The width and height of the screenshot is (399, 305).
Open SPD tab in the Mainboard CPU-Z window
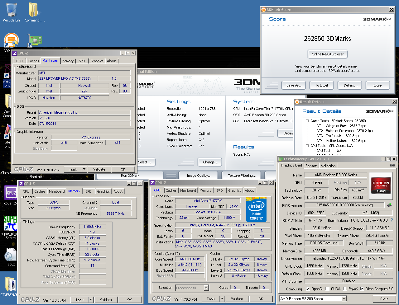82,61
